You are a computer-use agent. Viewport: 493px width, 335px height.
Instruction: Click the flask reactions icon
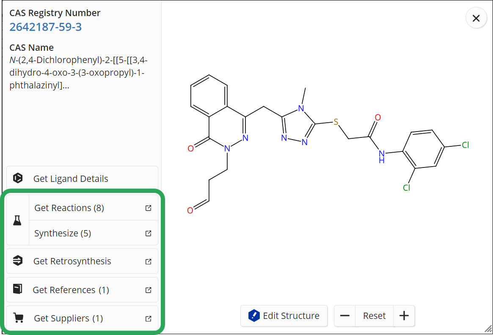(17, 220)
